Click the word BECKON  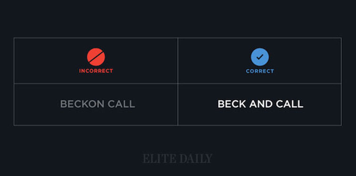82,104
